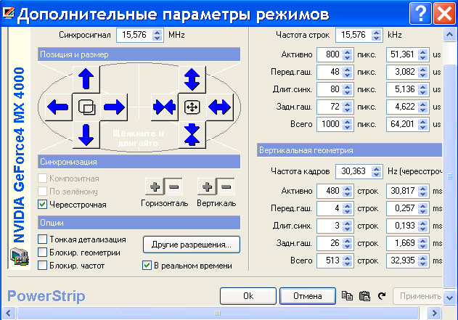Viewport: 458px width, 320px height.
Task: Click the move screen down arrow
Action: pos(86,135)
